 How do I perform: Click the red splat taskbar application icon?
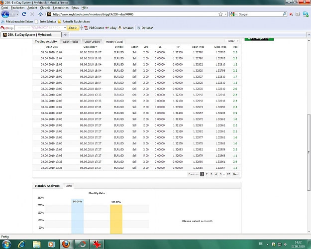97,245
